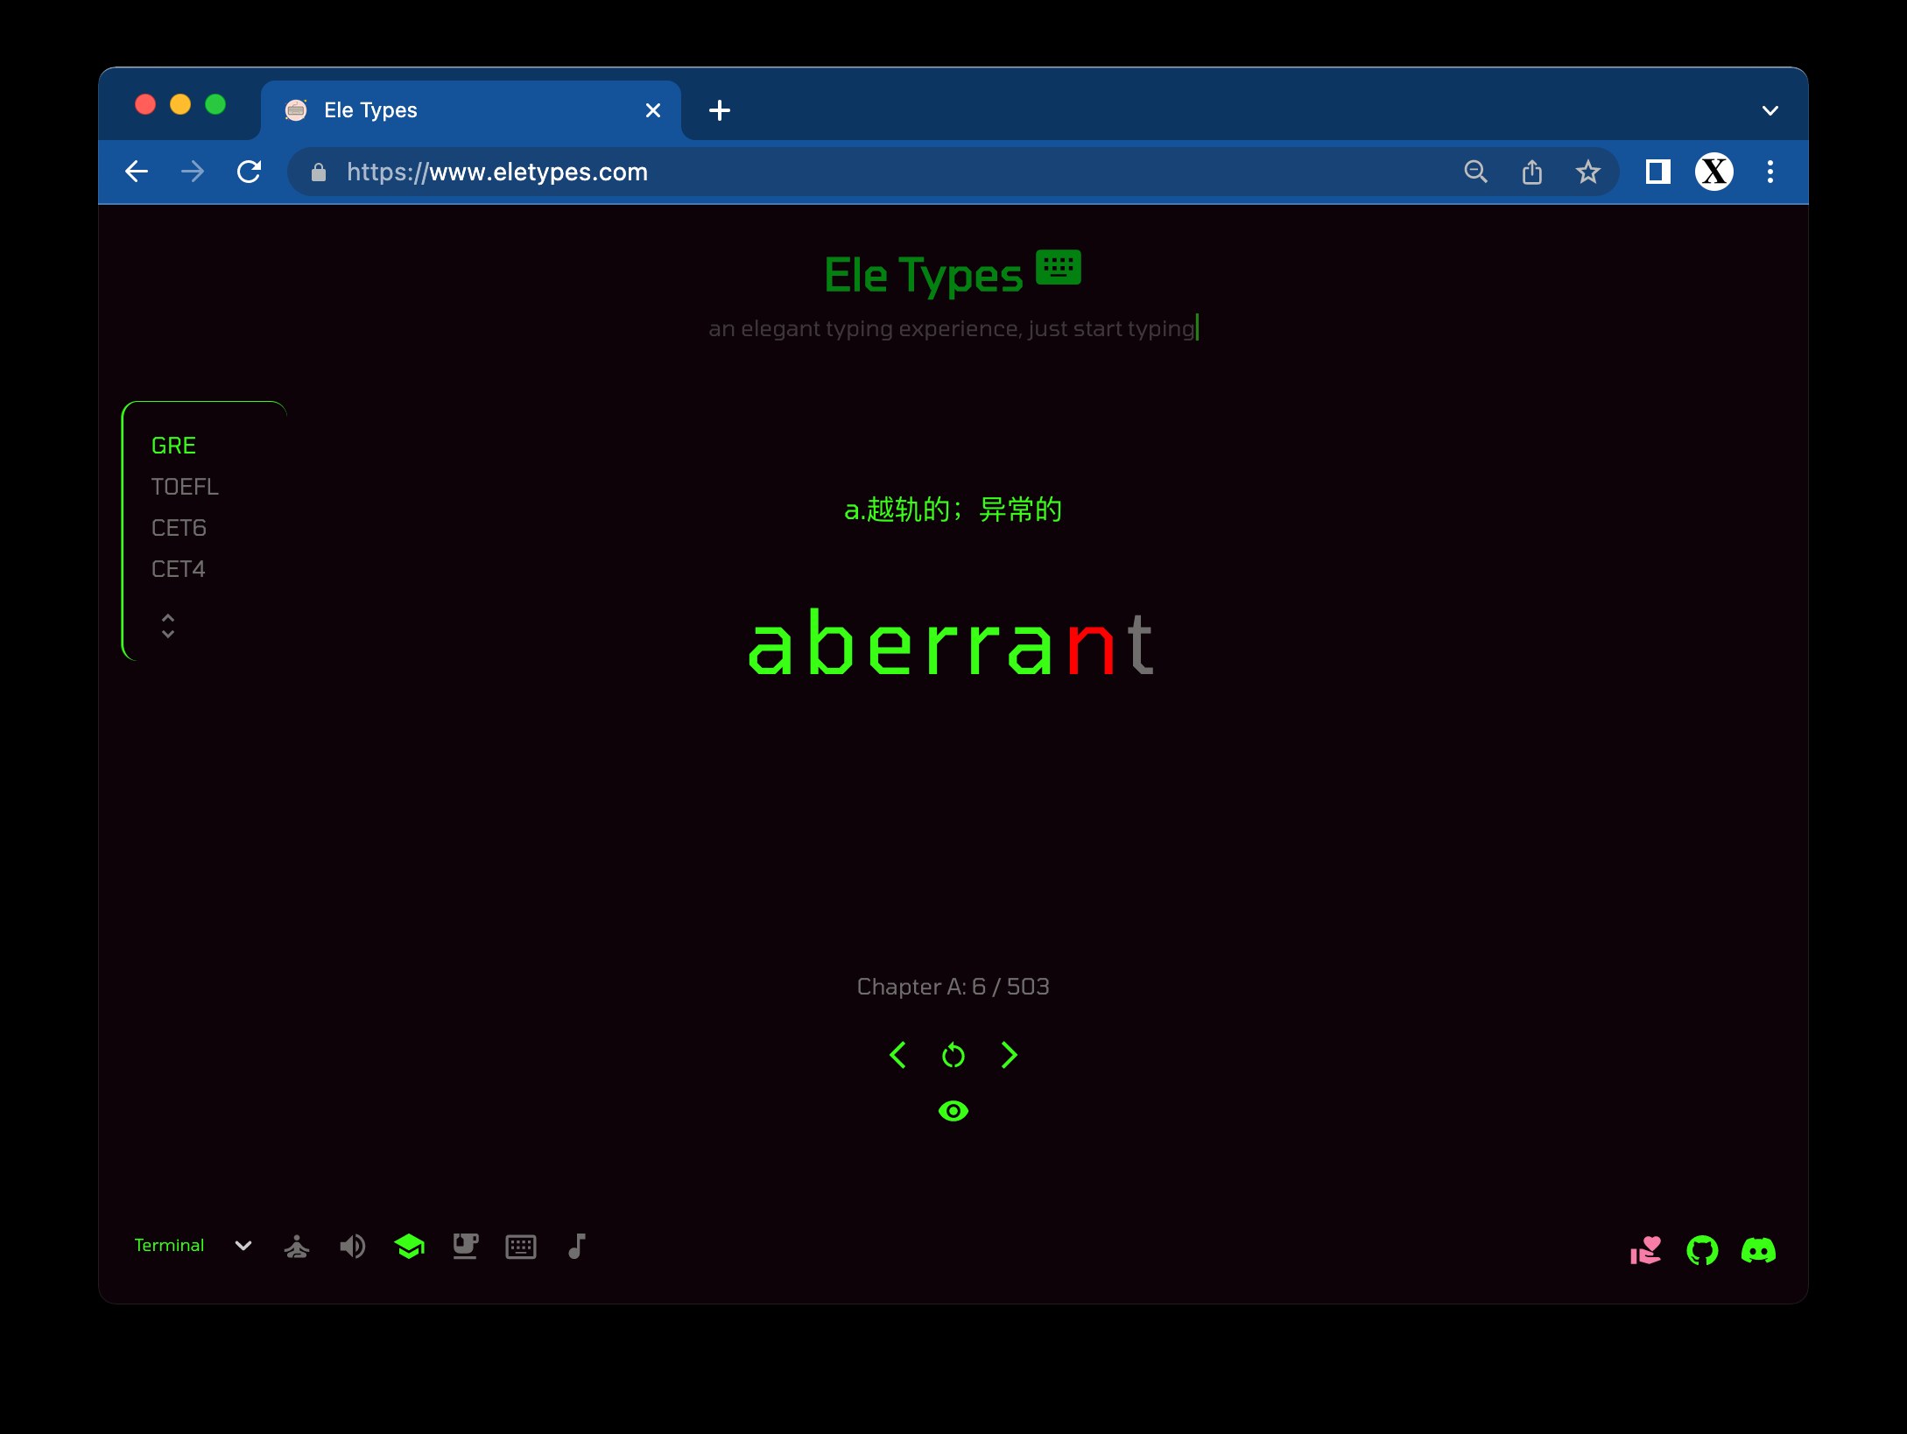Image resolution: width=1907 pixels, height=1434 pixels.
Task: Toggle the focus mode meditation icon
Action: (x=297, y=1246)
